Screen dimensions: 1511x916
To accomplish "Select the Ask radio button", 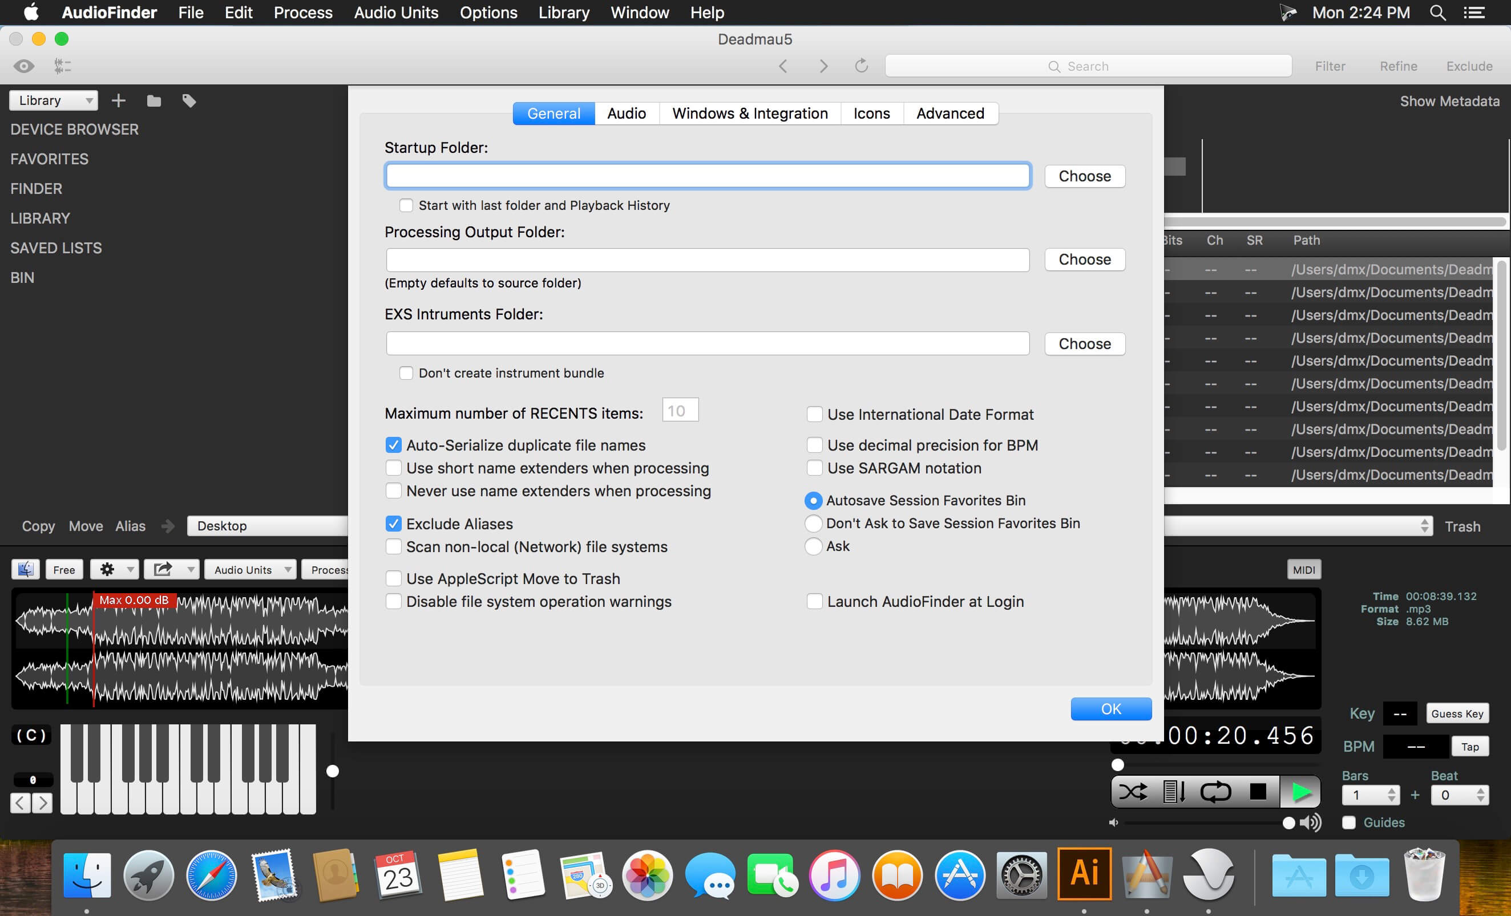I will click(813, 546).
